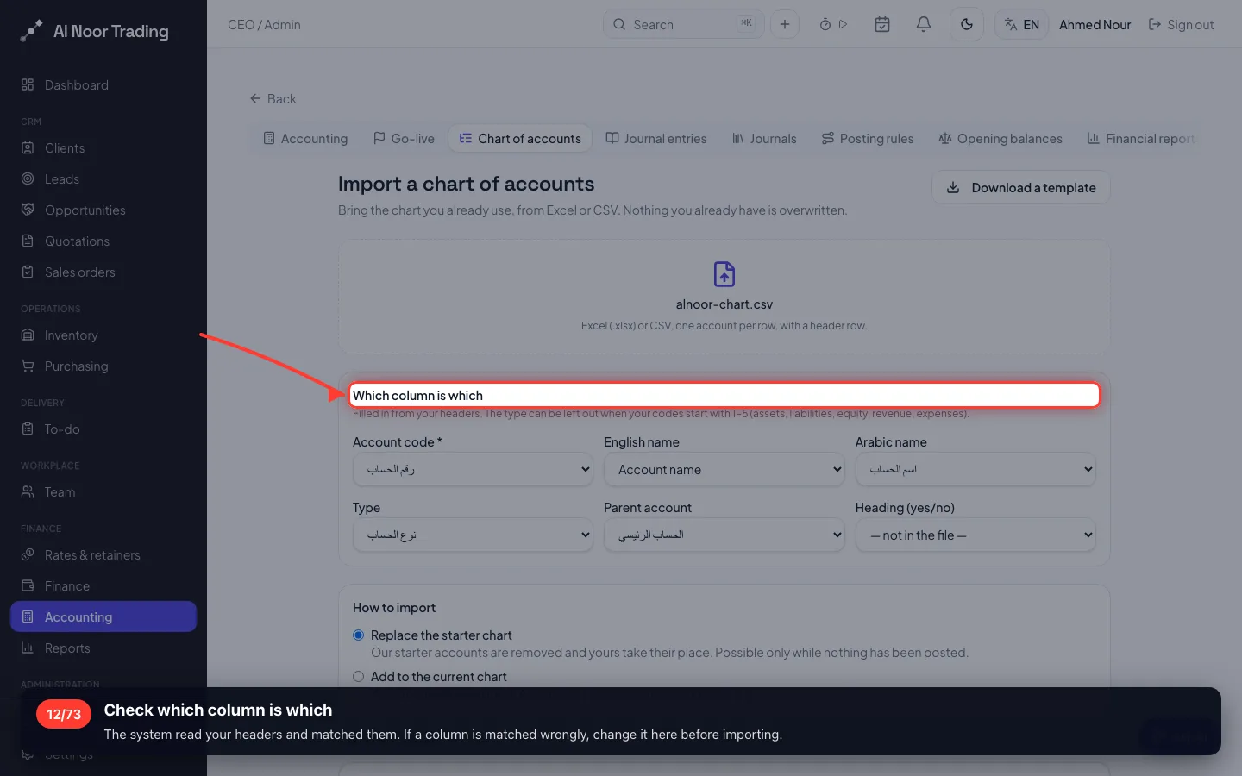Viewport: 1242px width, 776px height.
Task: Switch language with EN button
Action: click(x=1021, y=24)
